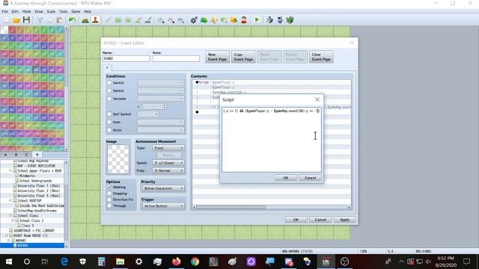This screenshot has height=269, width=479.
Task: Click the Contents horizontal scrollbar thumb
Action: 231,207
